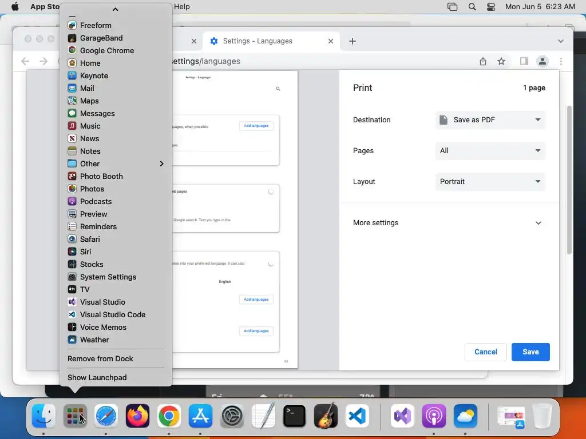Screen dimensions: 586x439
Task: Select Messages in the app list
Action: point(116,114)
